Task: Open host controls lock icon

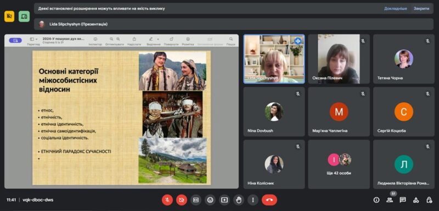Action: [429, 200]
